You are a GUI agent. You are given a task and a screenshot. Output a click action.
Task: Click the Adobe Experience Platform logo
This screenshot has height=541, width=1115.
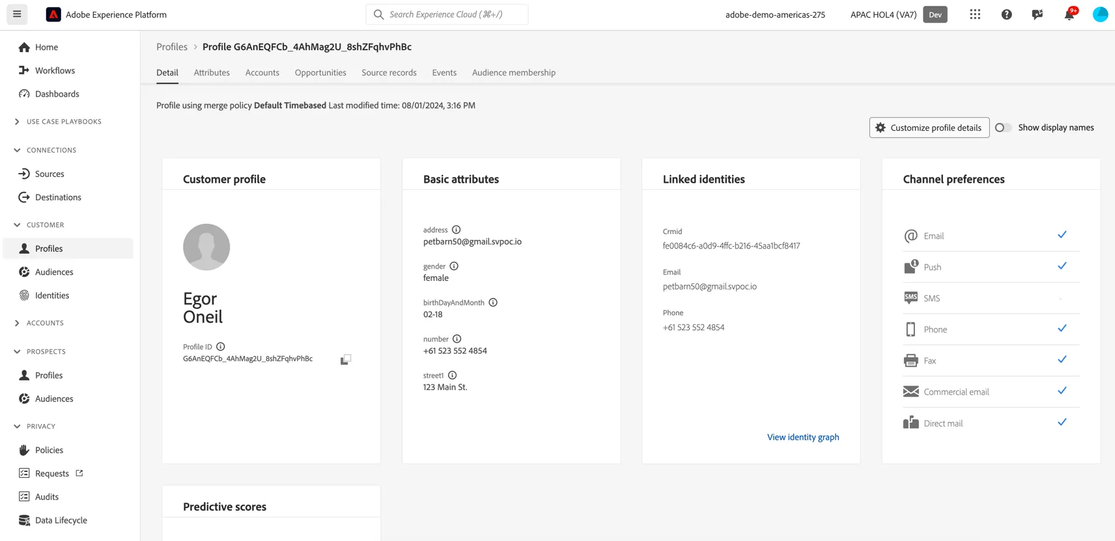[x=53, y=14]
